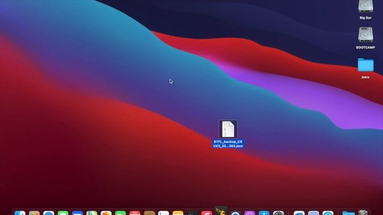Viewport: 383px width, 215px height.
Task: Open the Betaflight bee icon in Dock
Action: point(221,211)
